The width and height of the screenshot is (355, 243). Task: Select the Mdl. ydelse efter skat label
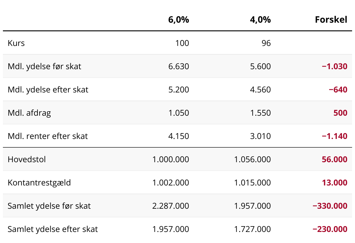[x=48, y=90]
